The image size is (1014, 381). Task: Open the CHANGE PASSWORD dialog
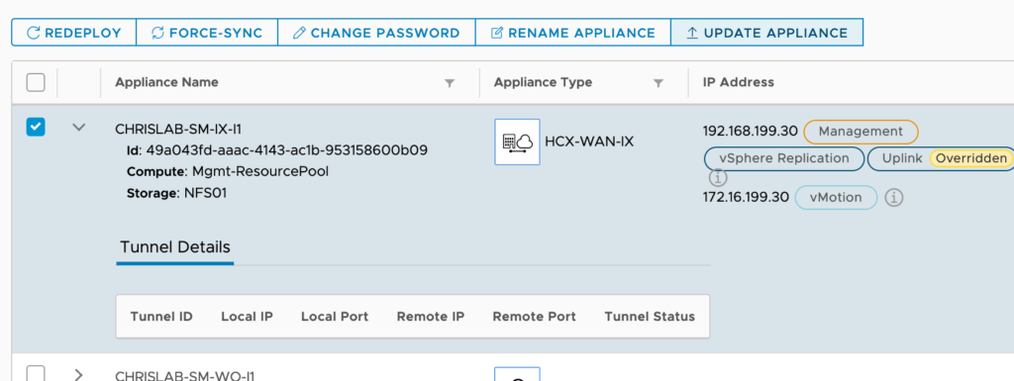(376, 33)
